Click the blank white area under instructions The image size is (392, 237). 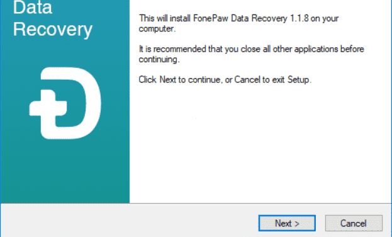tap(260, 145)
